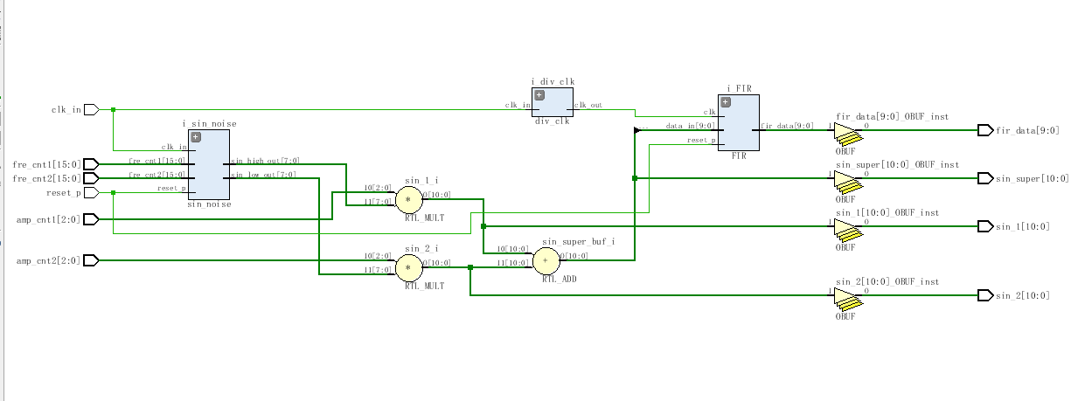1071x401 pixels.
Task: Select the sin_1_i RTL_MULT multiplier
Action: point(408,201)
